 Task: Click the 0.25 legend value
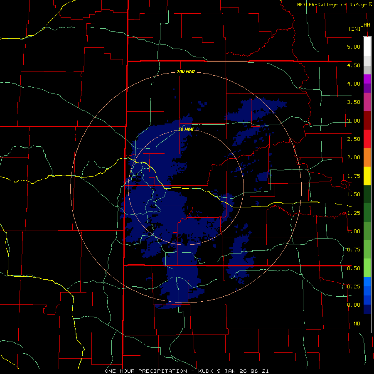tap(354, 287)
